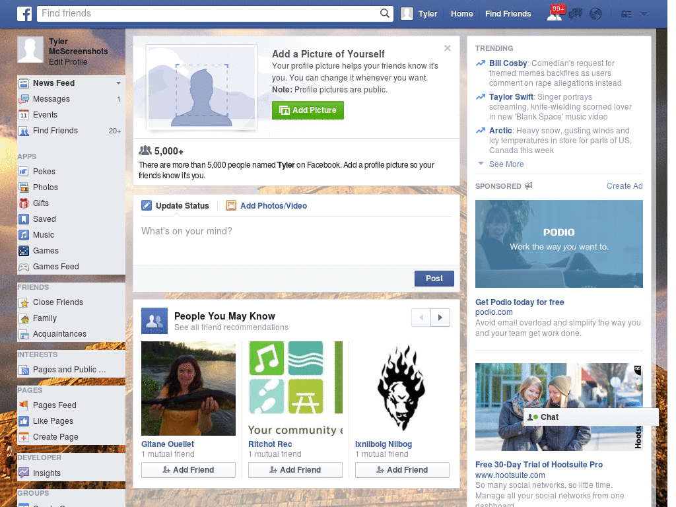This screenshot has width=676, height=507.
Task: Close the Add a Picture prompt
Action: 448,48
